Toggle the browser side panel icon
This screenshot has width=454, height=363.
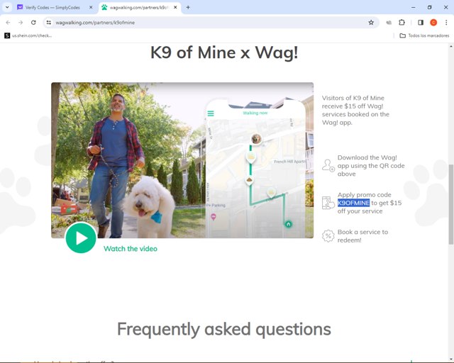421,23
